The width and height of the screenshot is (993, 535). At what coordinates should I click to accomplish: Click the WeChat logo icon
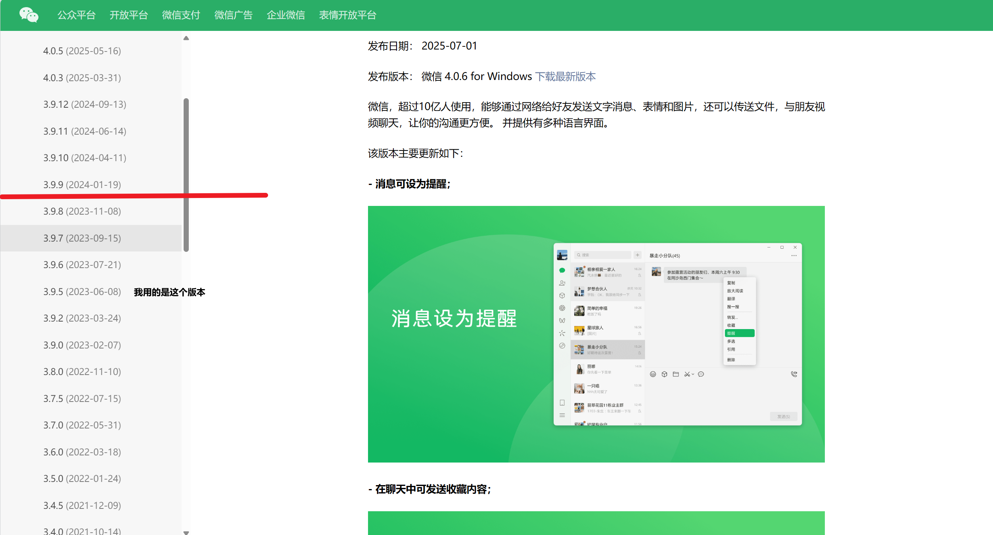29,15
